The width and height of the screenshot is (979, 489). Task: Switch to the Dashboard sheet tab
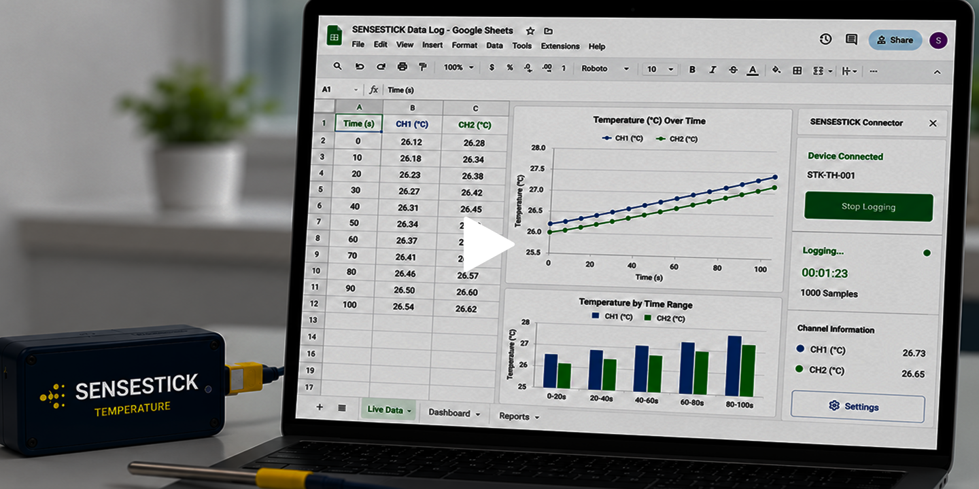point(453,413)
